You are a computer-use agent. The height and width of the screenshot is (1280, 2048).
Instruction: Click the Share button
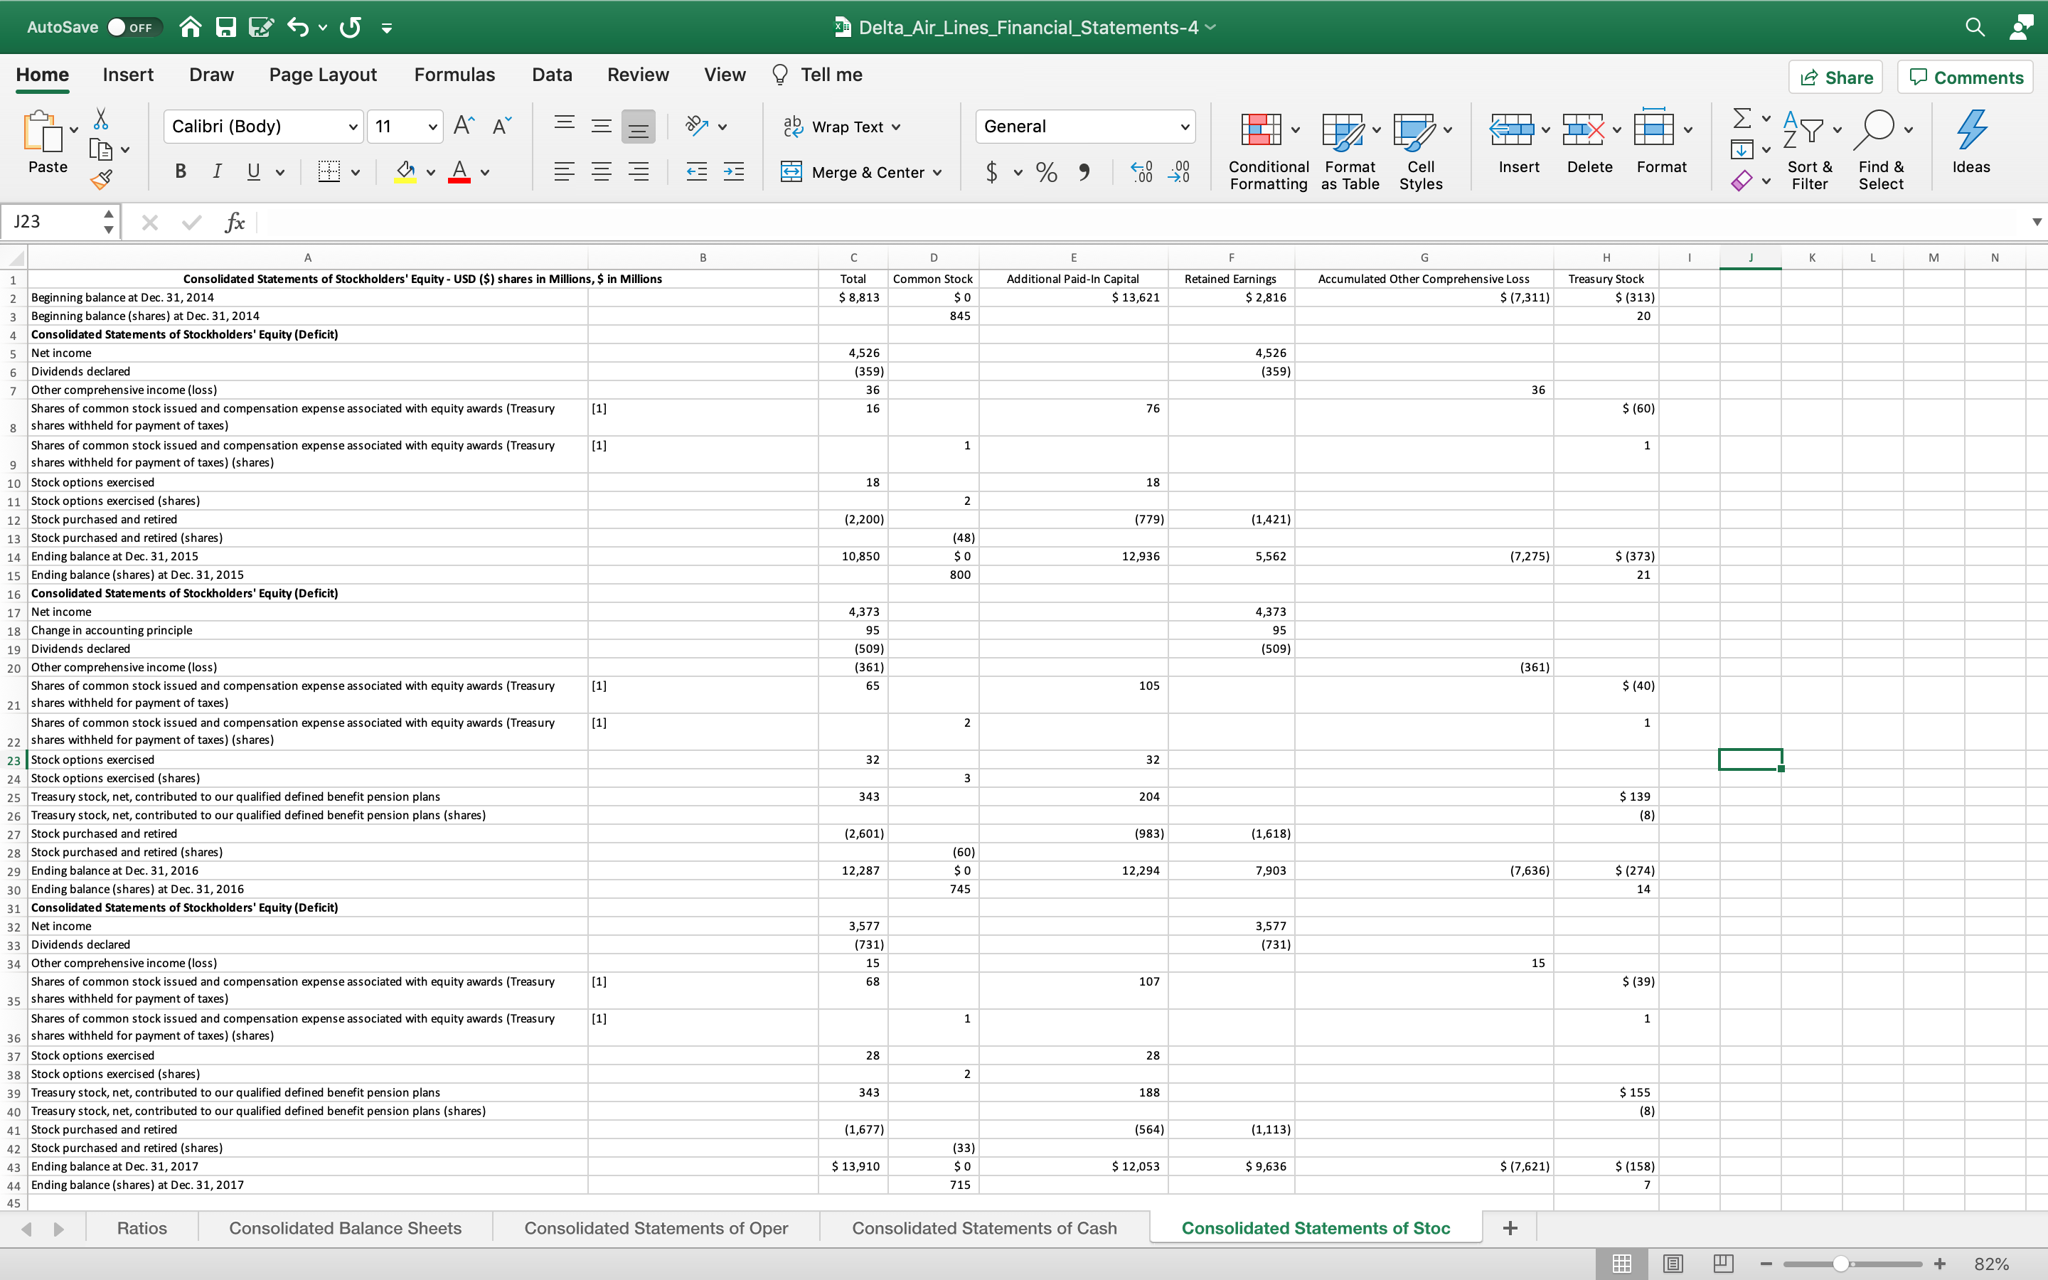(x=1836, y=77)
